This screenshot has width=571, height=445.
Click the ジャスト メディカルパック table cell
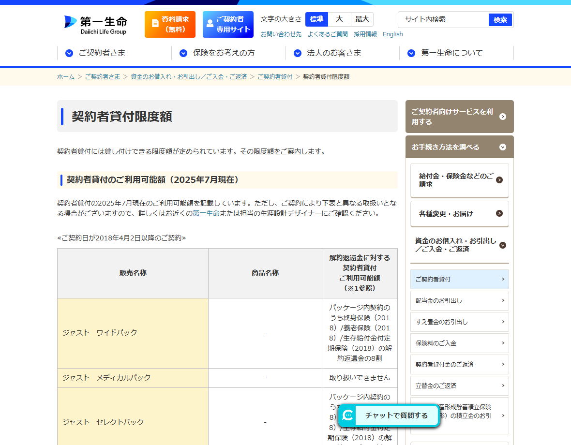(133, 378)
